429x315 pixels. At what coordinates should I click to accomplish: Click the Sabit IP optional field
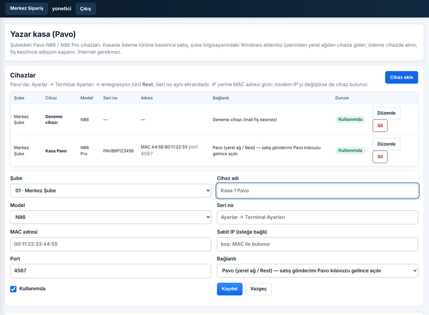(x=317, y=244)
